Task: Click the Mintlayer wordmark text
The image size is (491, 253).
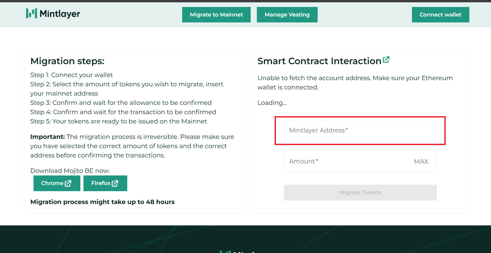Action: point(60,14)
